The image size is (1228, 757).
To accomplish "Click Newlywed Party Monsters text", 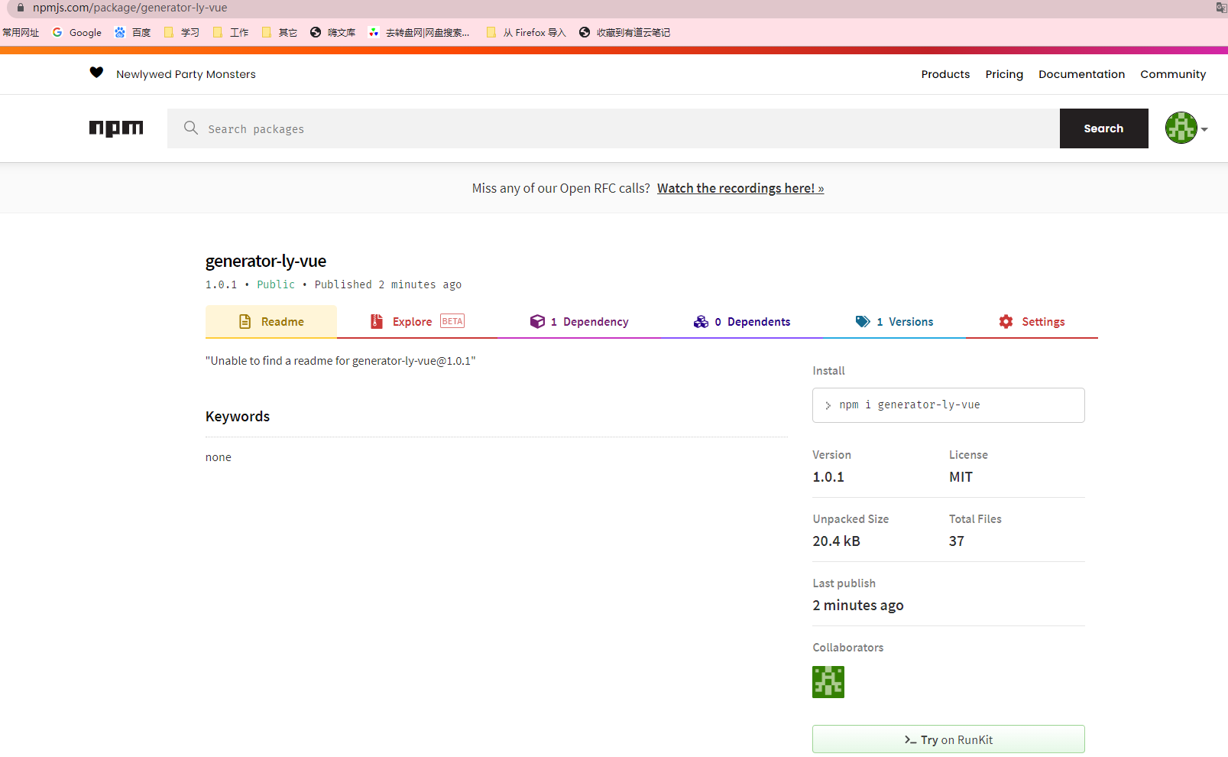I will (x=186, y=74).
